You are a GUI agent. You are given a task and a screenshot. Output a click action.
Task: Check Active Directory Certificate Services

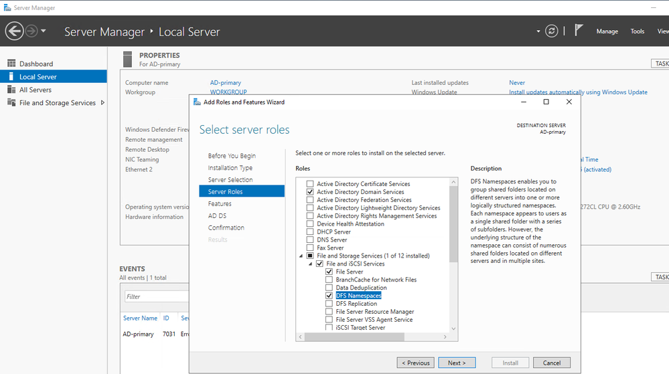[310, 184]
